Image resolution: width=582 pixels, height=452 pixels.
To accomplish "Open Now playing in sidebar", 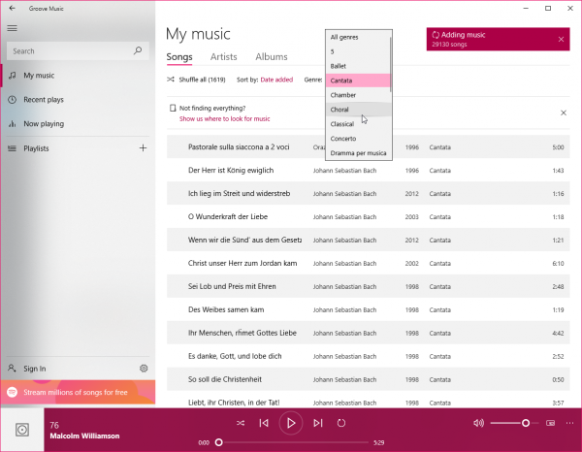I will click(78, 123).
